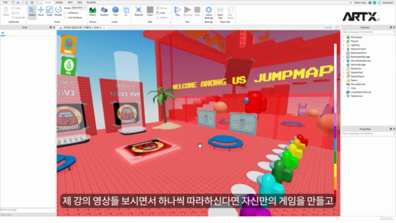Switch to the PLUGINS ribbon tab
The height and width of the screenshot is (223, 396).
tap(91, 2)
